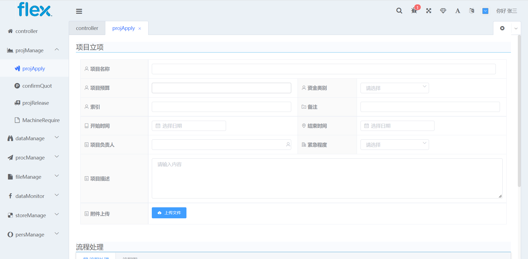Open the 紧急程度 dropdown
The height and width of the screenshot is (259, 528).
click(x=395, y=145)
